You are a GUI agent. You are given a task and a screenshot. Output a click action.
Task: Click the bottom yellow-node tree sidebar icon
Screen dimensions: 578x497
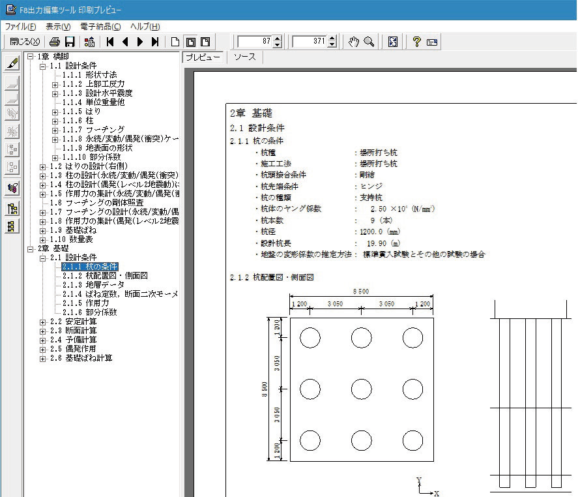12,226
